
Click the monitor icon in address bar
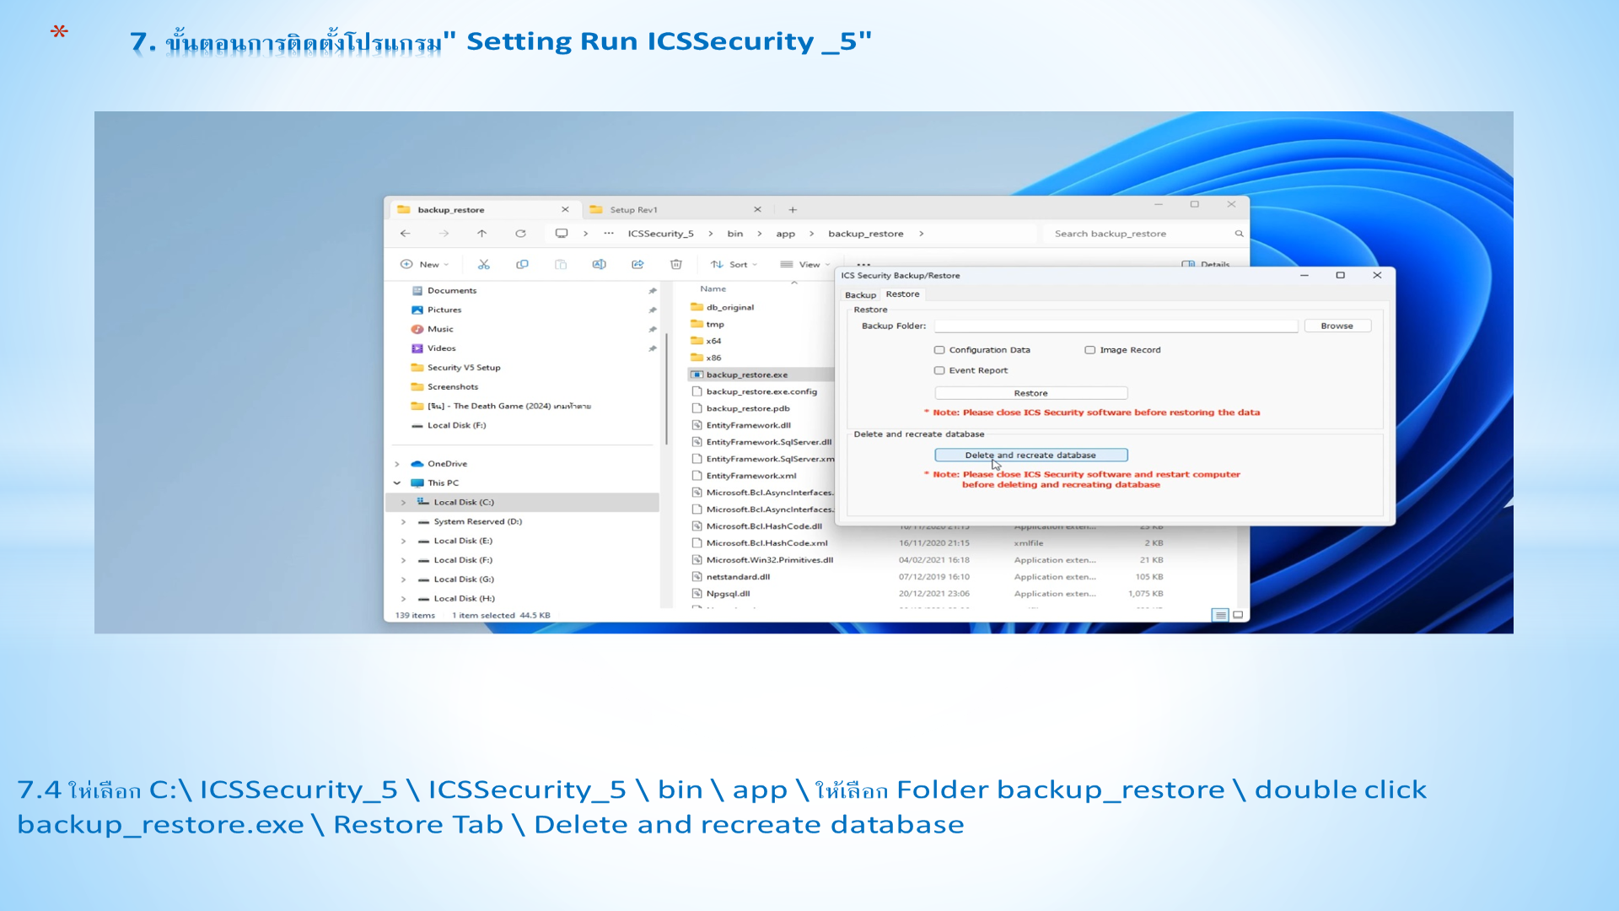(562, 234)
